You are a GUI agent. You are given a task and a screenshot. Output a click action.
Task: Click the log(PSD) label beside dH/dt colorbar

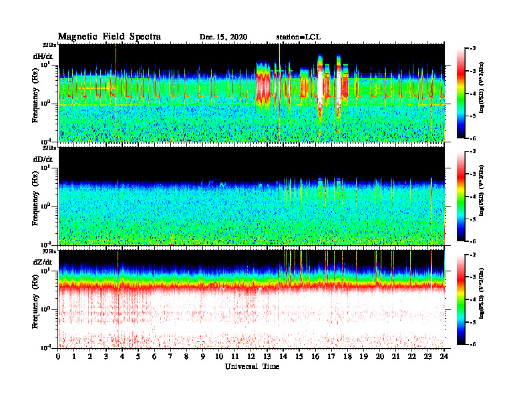[x=482, y=88]
